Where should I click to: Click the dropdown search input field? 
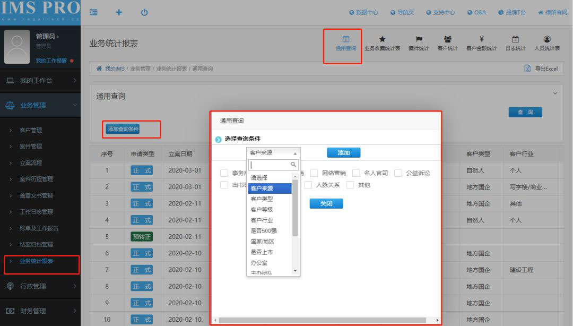pos(270,165)
